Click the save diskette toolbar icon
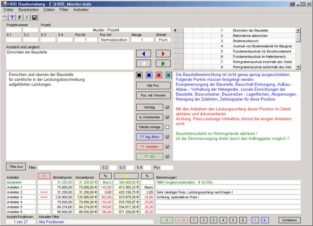313x226 pixels. pyautogui.click(x=34, y=18)
